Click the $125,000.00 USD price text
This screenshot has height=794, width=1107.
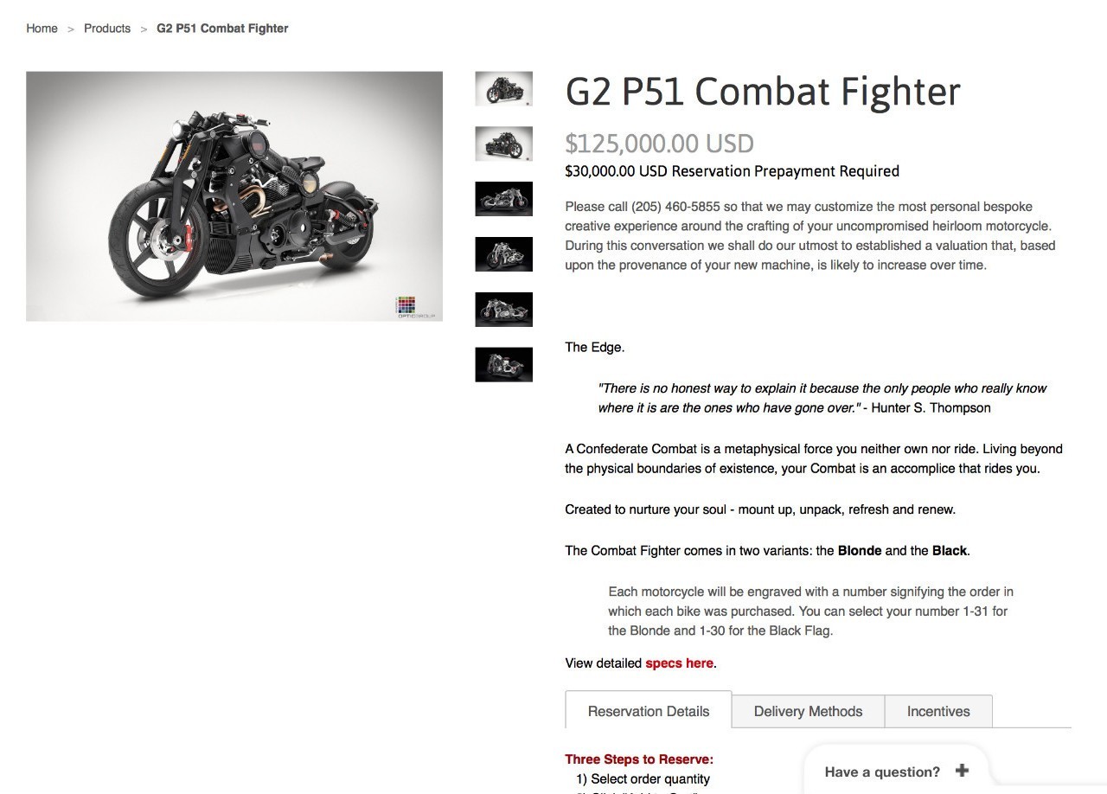point(659,144)
